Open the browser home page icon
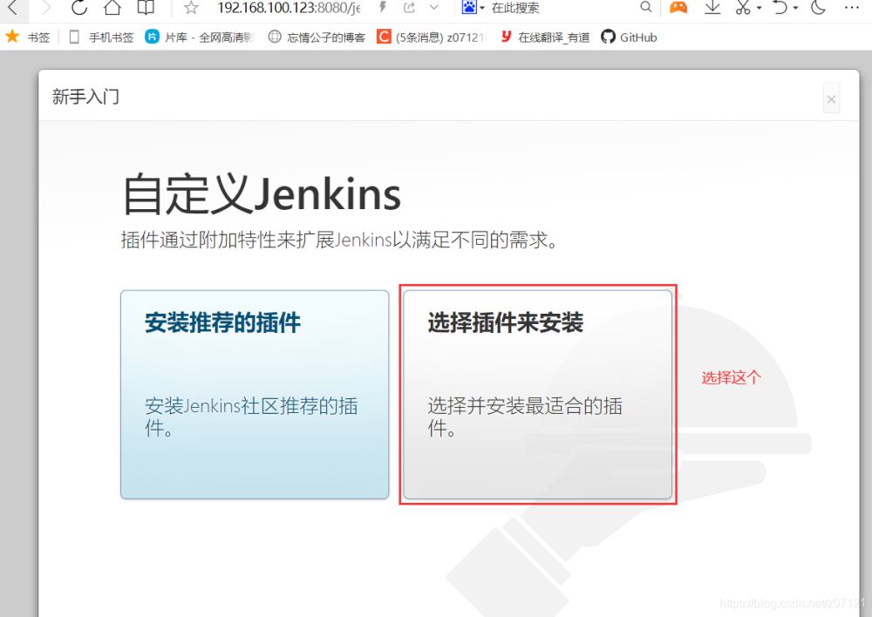This screenshot has width=872, height=617. 112,7
